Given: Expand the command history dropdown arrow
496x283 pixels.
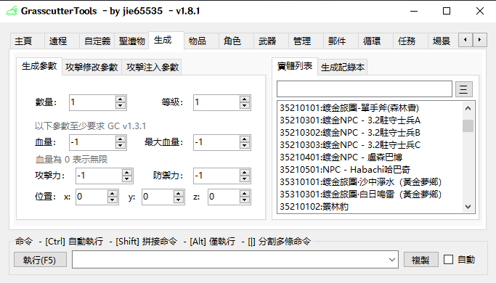Looking at the screenshot, I should click(392, 260).
